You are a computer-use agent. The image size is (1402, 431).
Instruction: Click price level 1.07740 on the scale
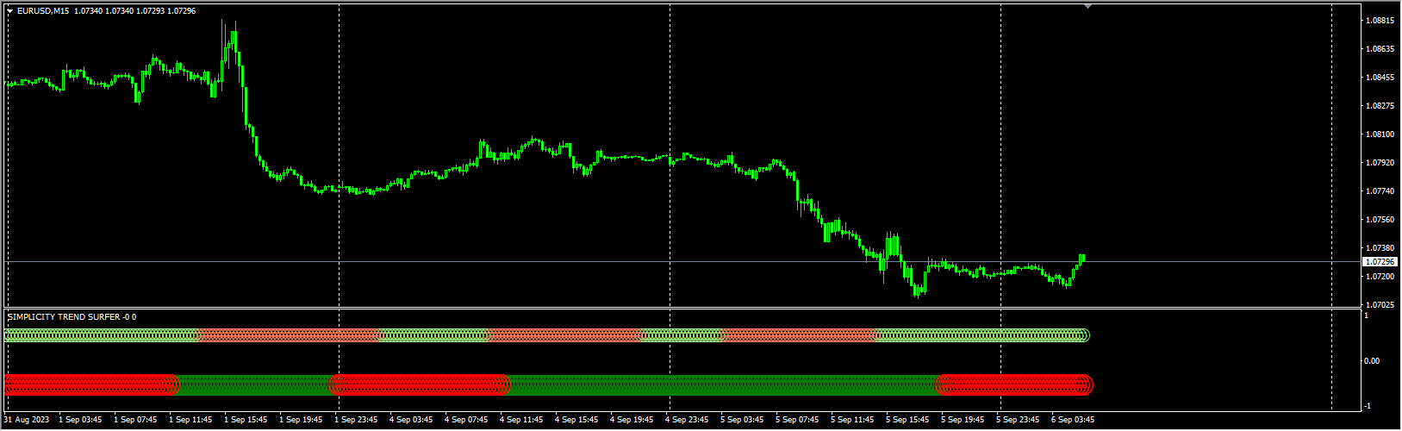tap(1381, 191)
